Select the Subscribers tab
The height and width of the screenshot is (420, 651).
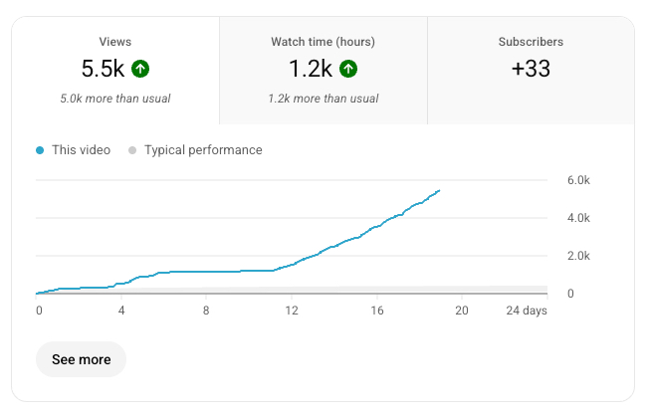tap(531, 70)
